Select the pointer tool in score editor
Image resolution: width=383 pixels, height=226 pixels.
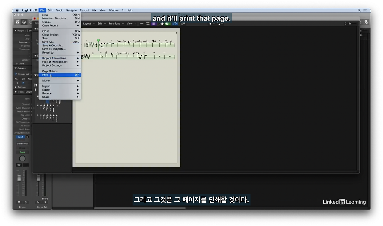pyautogui.click(x=211, y=24)
